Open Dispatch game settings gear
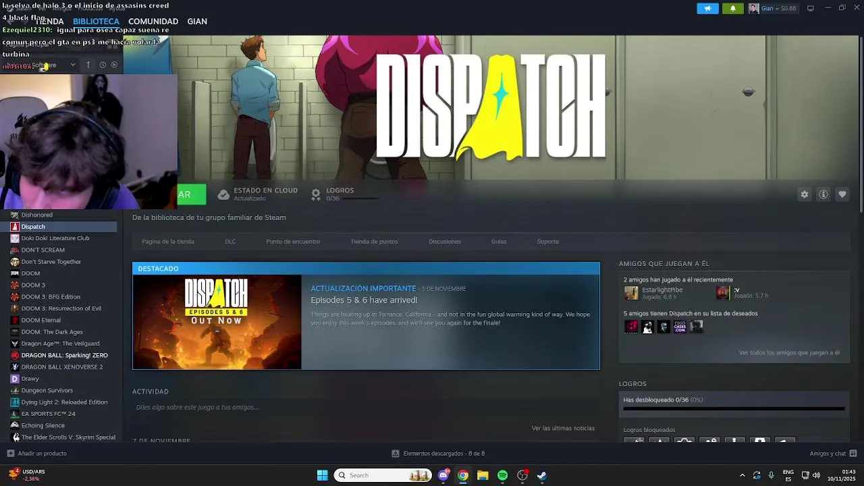 pos(805,194)
